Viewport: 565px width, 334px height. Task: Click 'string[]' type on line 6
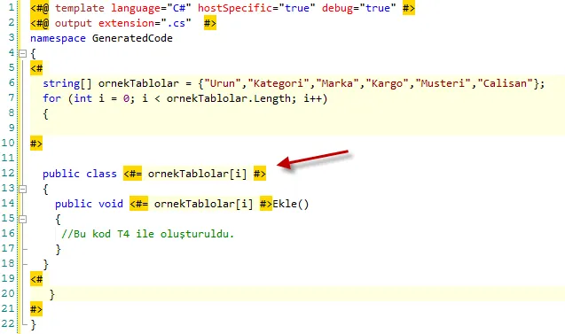click(67, 83)
